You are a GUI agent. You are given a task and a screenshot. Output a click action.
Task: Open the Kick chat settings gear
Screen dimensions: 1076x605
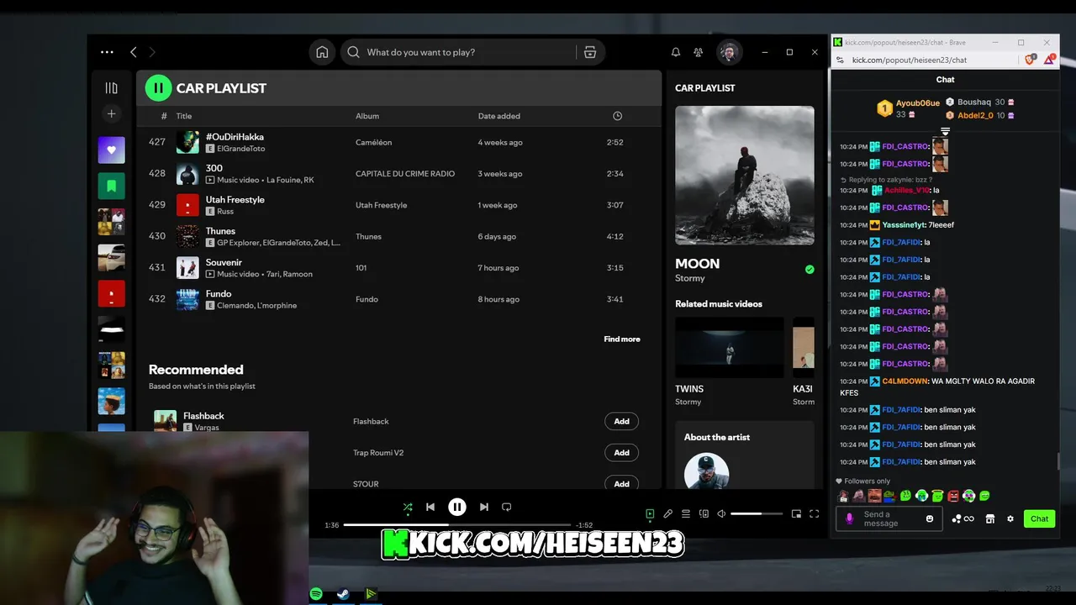(x=1010, y=518)
